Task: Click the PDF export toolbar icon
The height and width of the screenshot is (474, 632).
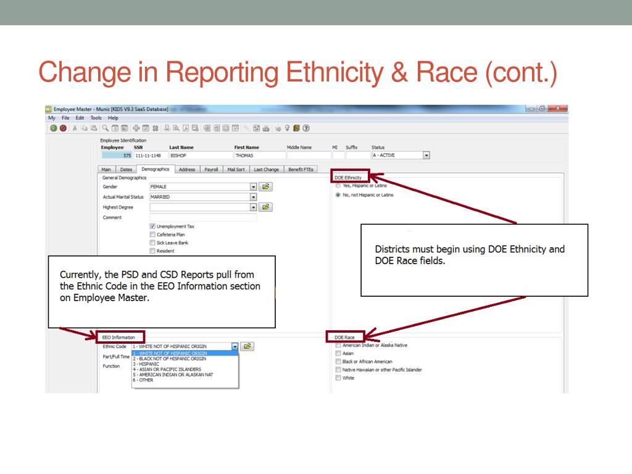Action: tap(186, 128)
